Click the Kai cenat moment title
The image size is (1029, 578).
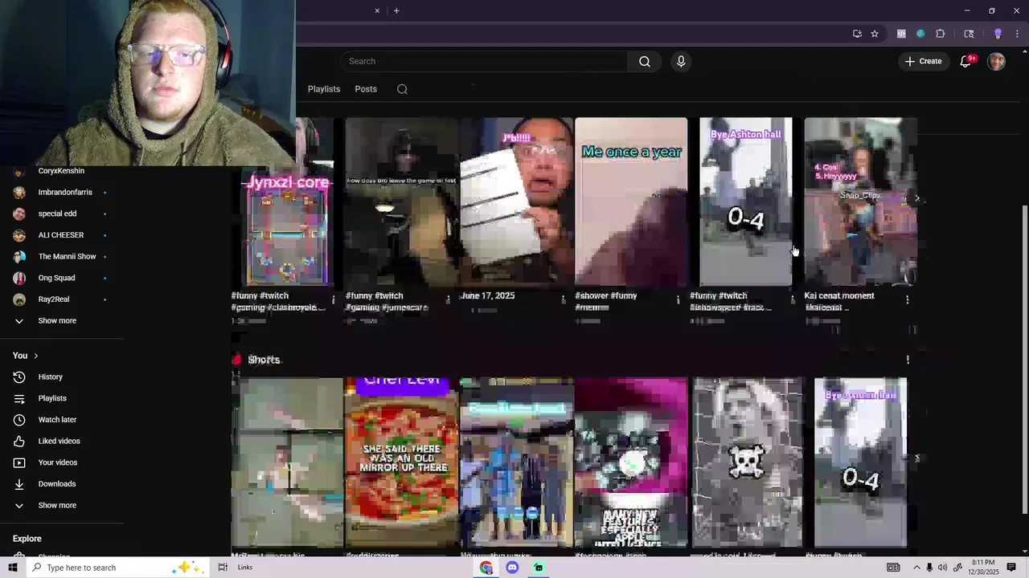point(839,296)
